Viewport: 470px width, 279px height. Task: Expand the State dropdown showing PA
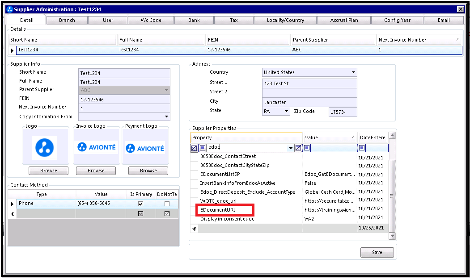coord(286,111)
